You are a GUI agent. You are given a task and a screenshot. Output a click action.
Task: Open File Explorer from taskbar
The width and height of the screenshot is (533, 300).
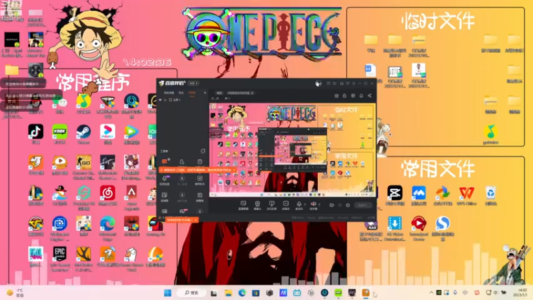click(228, 293)
